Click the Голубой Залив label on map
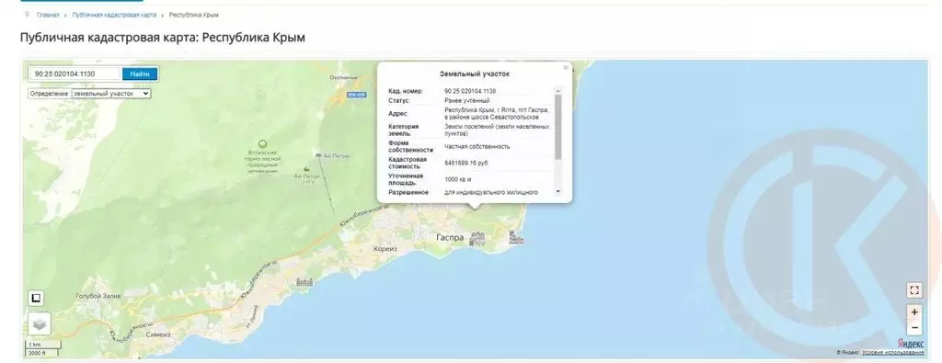 click(98, 297)
